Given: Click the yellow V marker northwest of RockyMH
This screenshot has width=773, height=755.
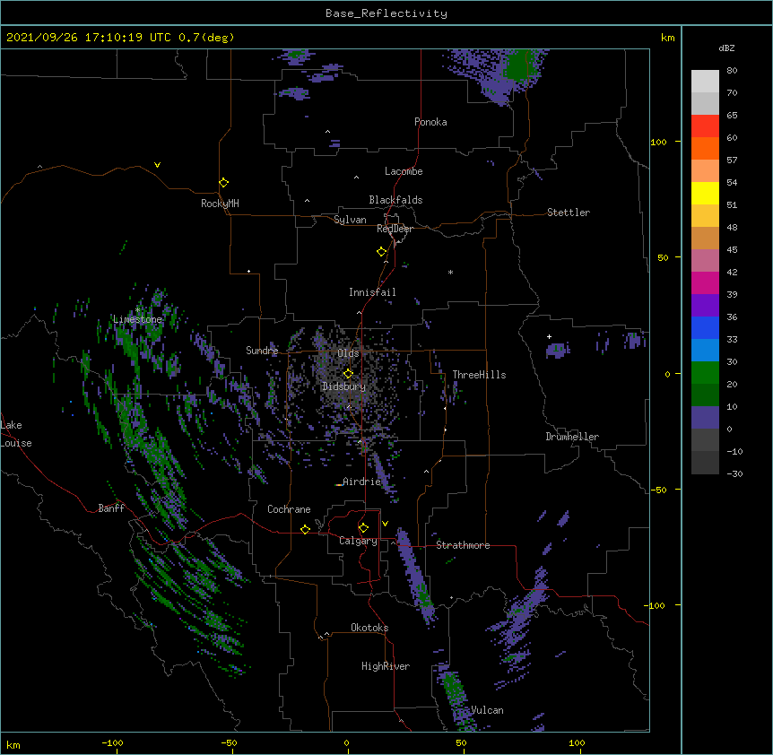Looking at the screenshot, I should (157, 165).
